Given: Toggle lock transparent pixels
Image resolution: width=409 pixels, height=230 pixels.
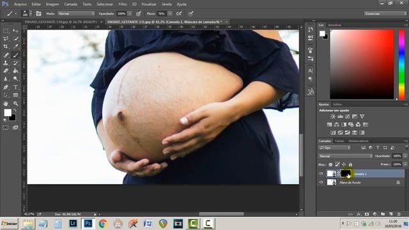Looking at the screenshot, I should click(330, 164).
